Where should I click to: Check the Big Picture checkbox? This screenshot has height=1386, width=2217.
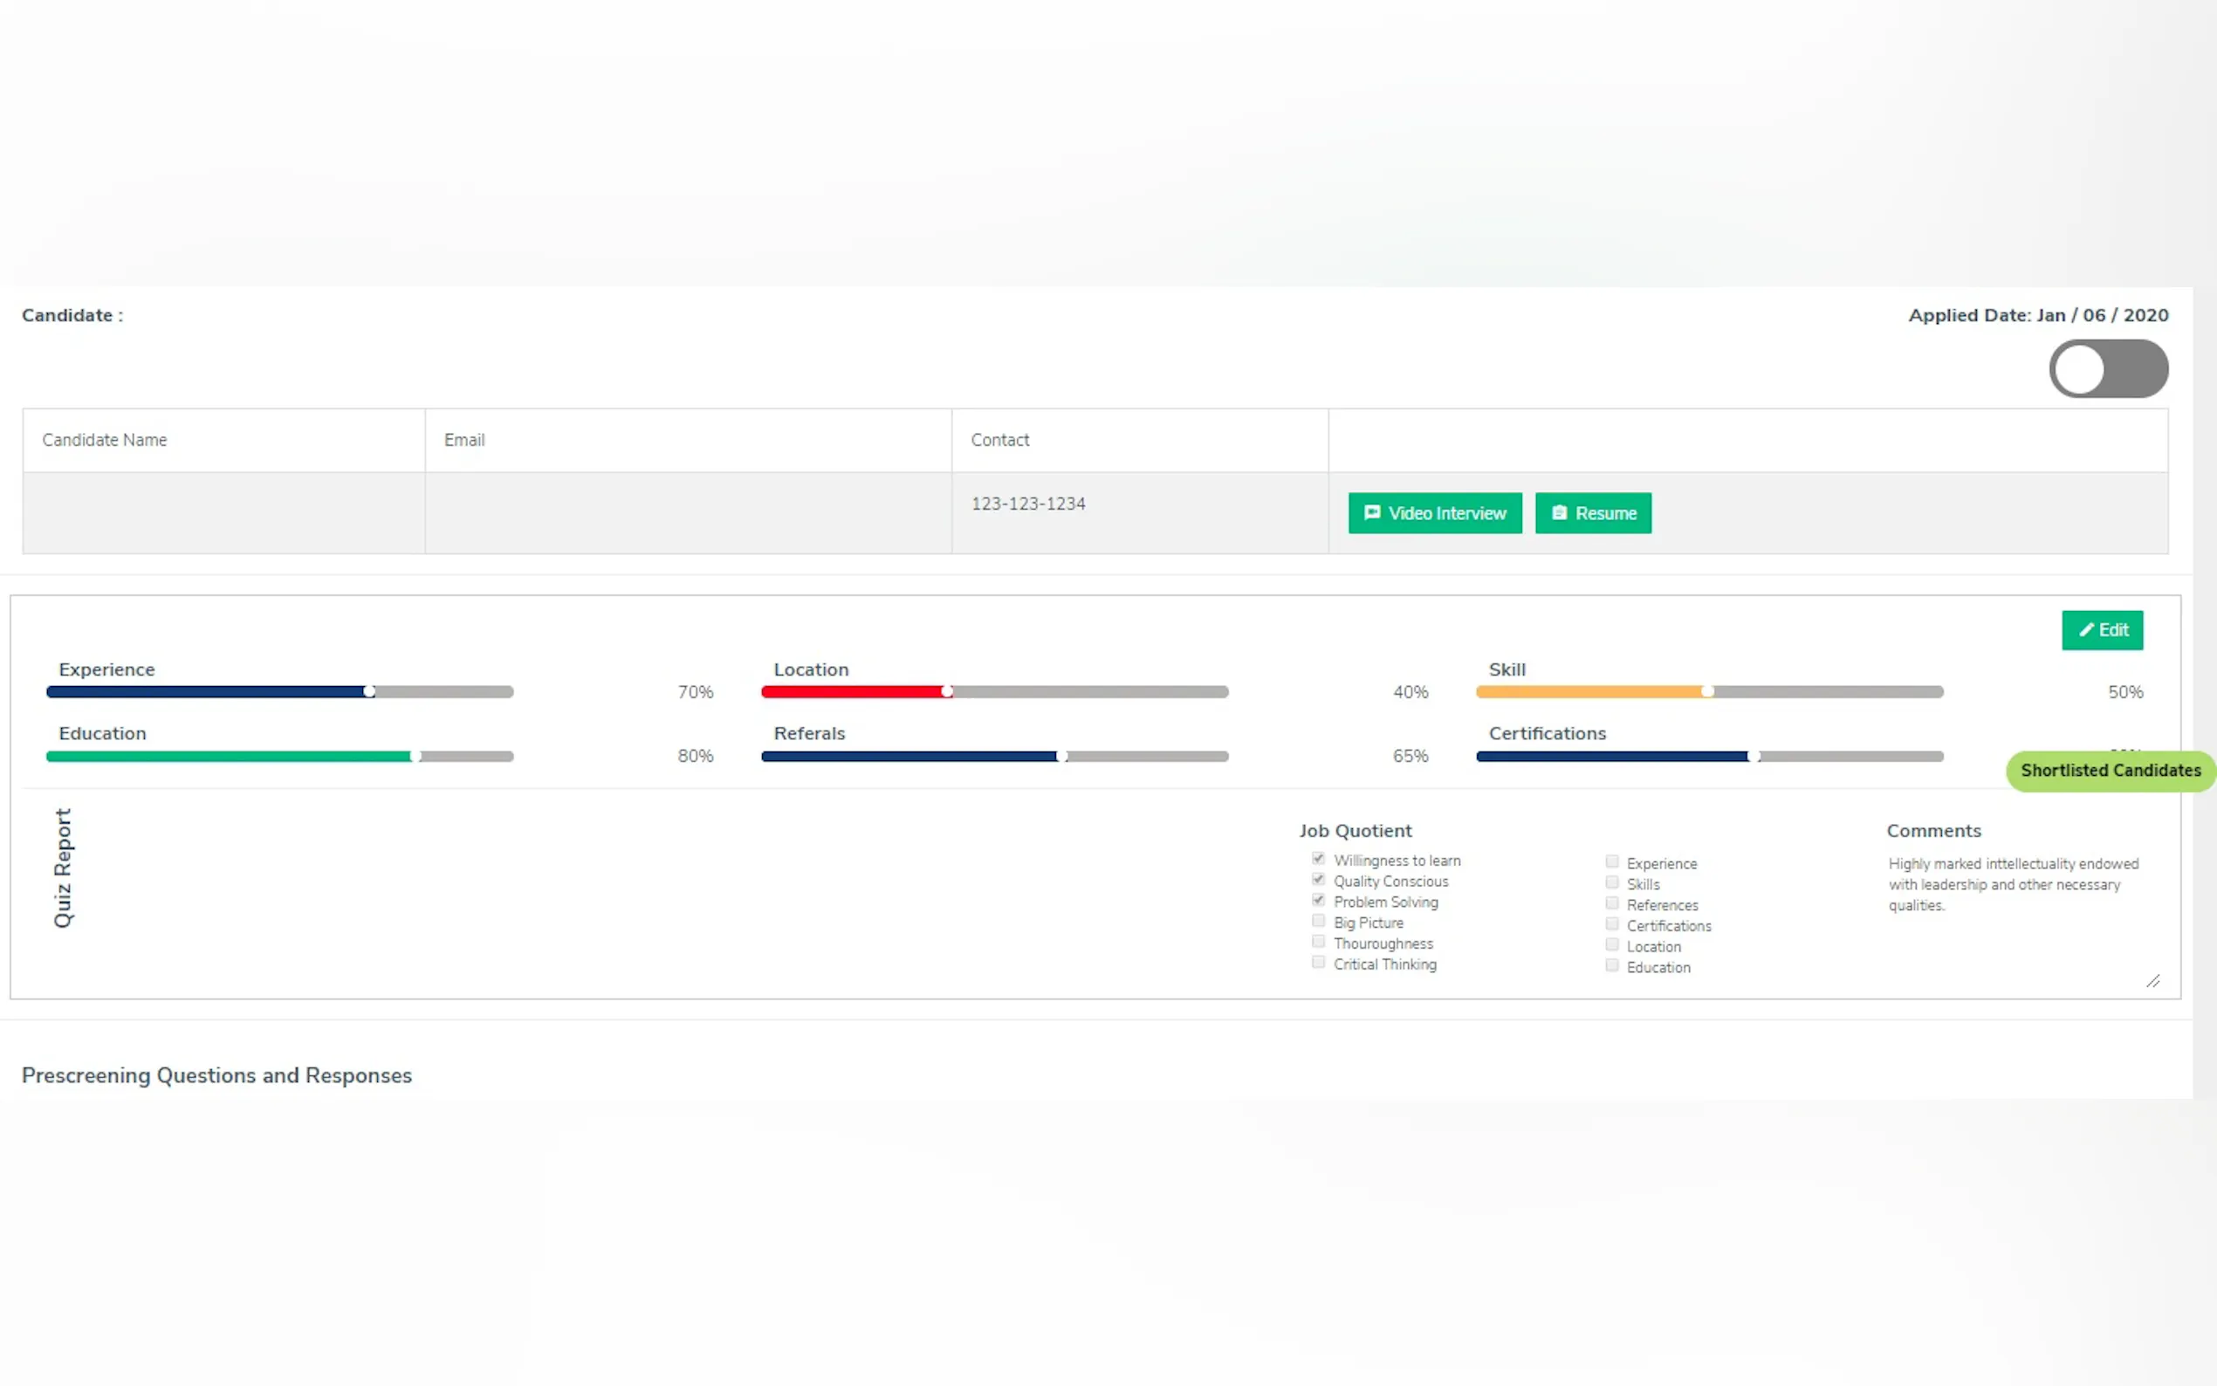[x=1318, y=922]
